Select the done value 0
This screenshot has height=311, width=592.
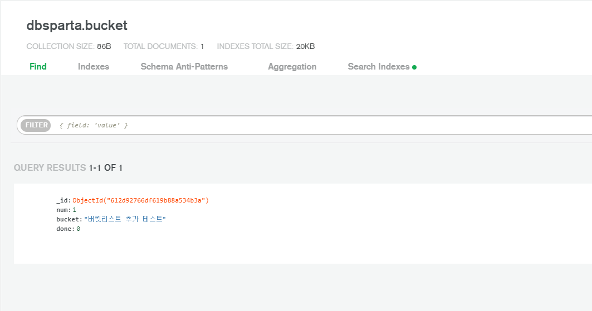coord(78,229)
